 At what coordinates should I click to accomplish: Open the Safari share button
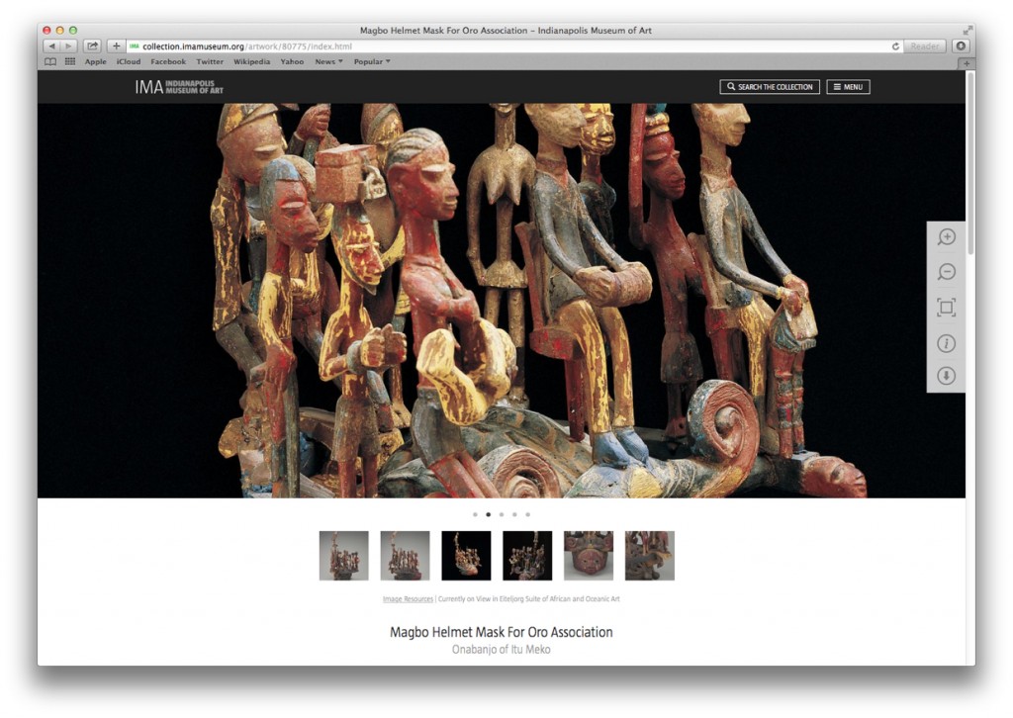click(92, 46)
